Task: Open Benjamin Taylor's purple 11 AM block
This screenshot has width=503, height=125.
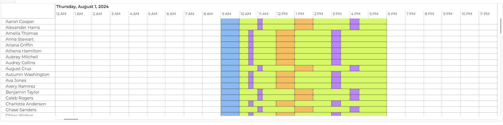Action: pos(260,92)
